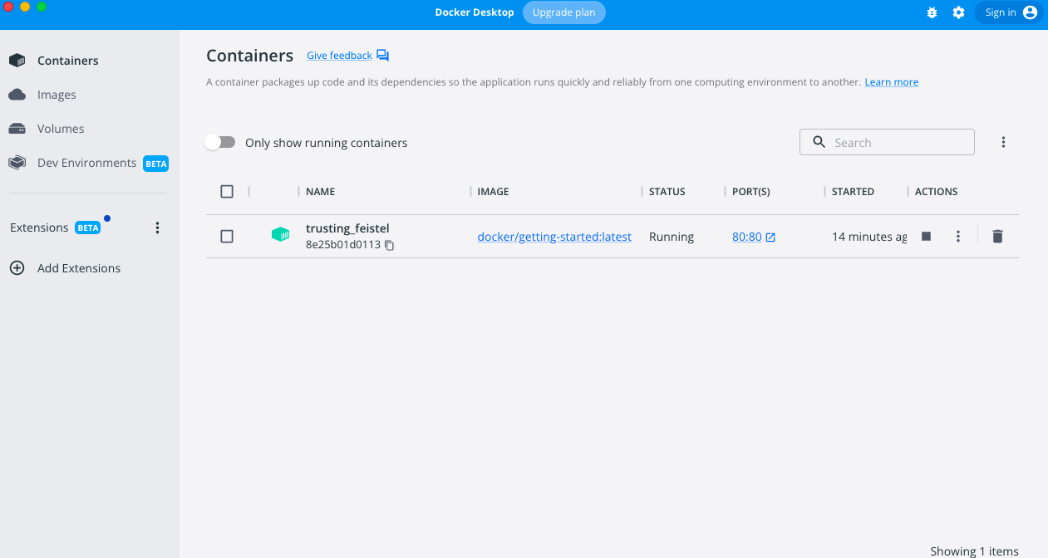Click the PORT(S) column header

click(751, 192)
